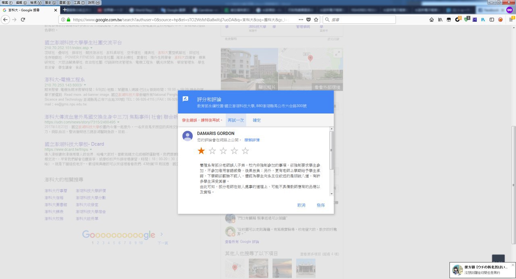Click 再試一次 to retry posting

click(235, 120)
